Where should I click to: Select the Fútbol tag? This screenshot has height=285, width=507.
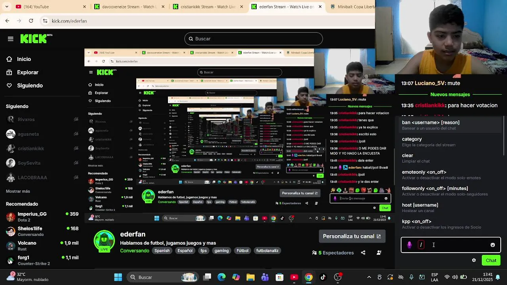[x=242, y=251]
